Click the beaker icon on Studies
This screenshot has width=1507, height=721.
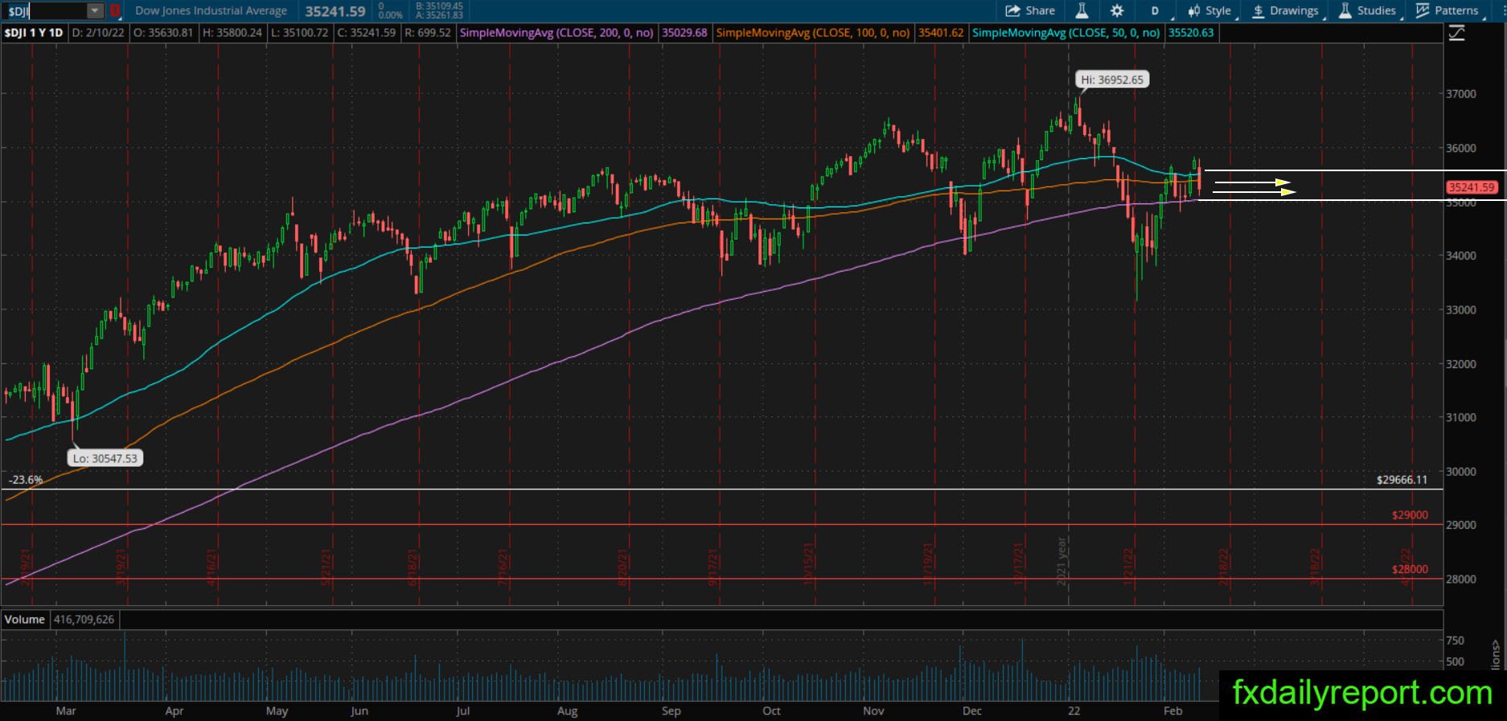1345,11
